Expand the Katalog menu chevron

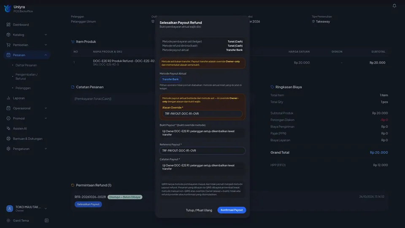point(46,35)
